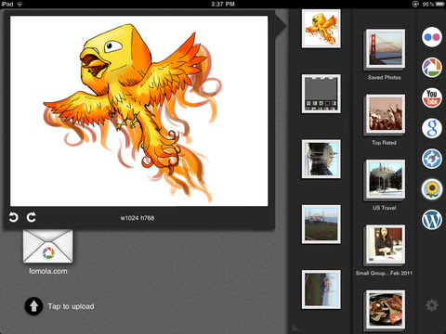
Task: Tap the upload arrow button
Action: tap(33, 306)
